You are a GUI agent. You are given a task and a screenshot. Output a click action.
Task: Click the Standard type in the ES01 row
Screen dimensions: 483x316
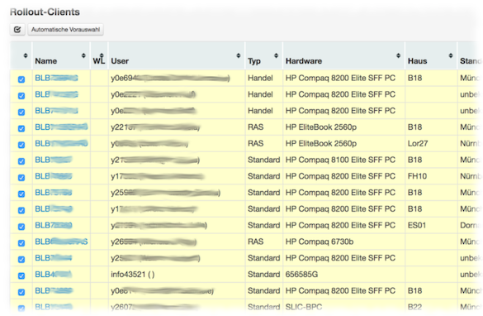tap(263, 225)
